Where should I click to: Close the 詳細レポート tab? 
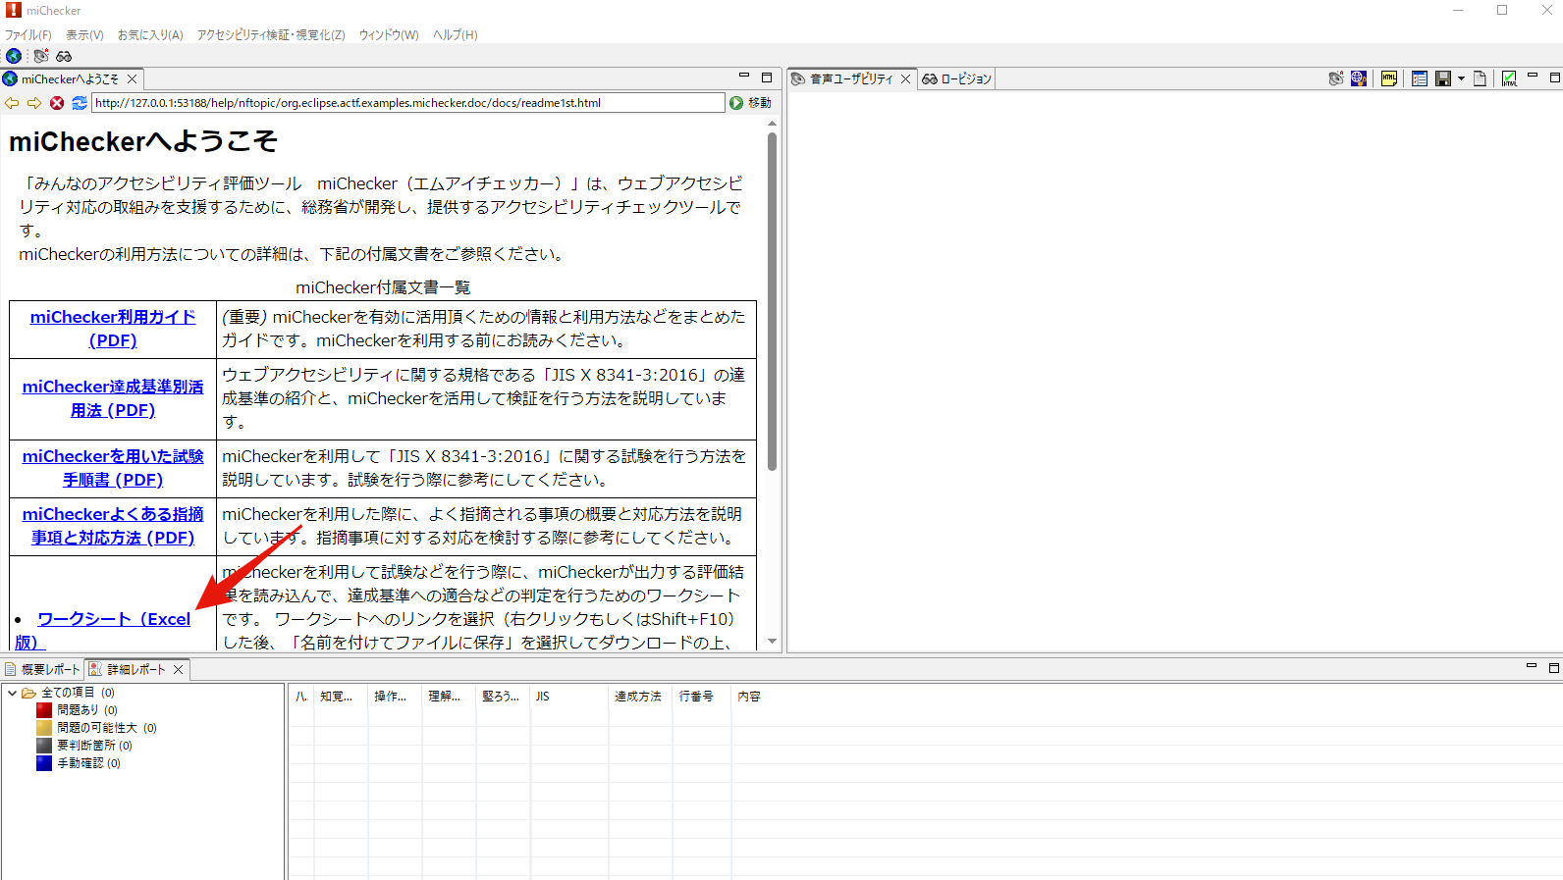coord(178,670)
